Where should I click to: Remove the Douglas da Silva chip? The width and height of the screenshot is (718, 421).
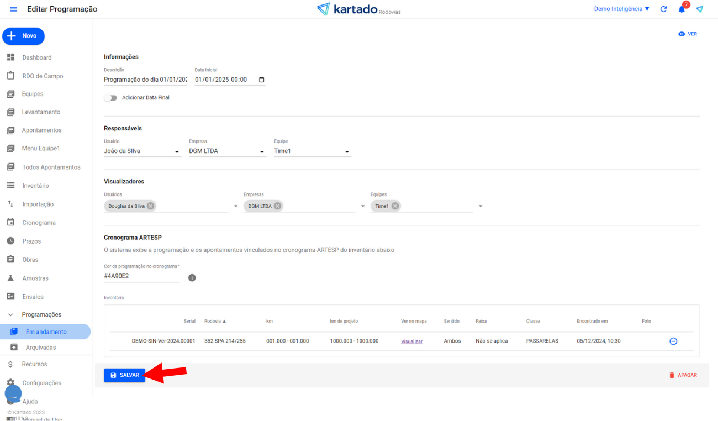pos(150,206)
